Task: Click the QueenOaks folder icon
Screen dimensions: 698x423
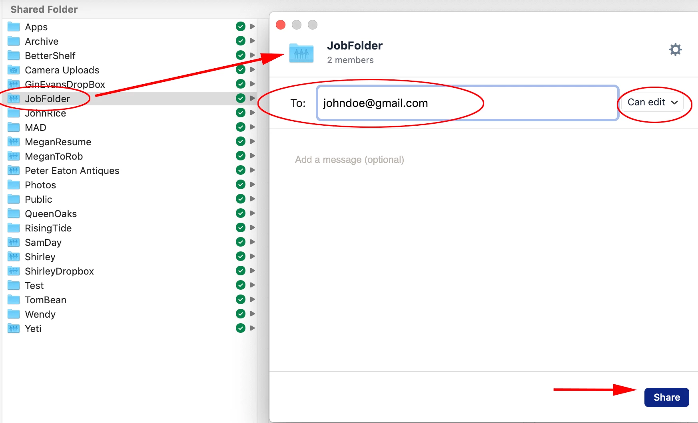Action: click(x=14, y=213)
